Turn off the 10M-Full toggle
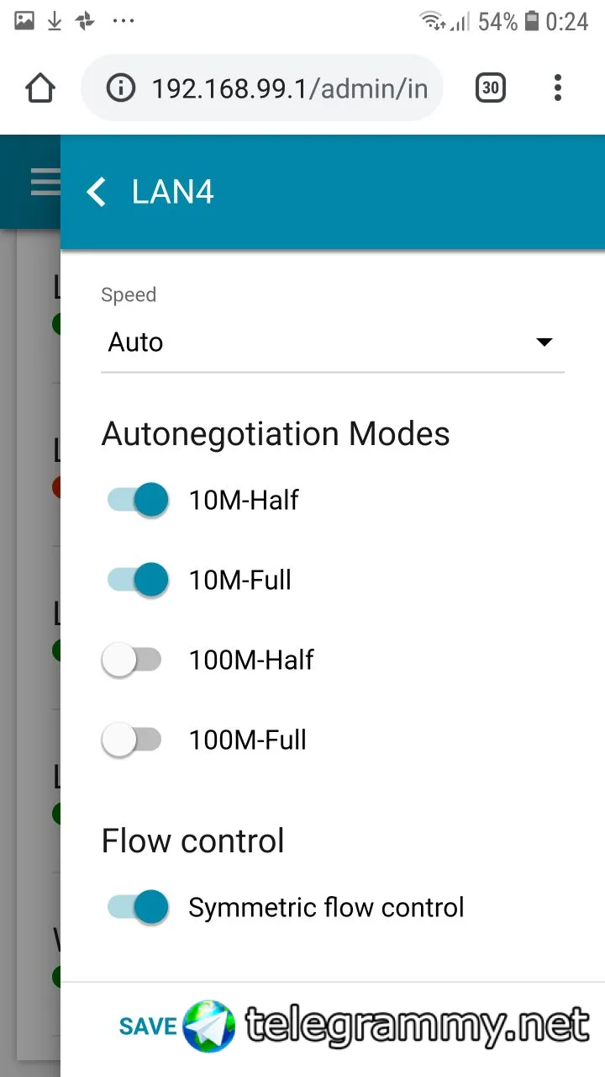Image resolution: width=605 pixels, height=1077 pixels. point(137,580)
